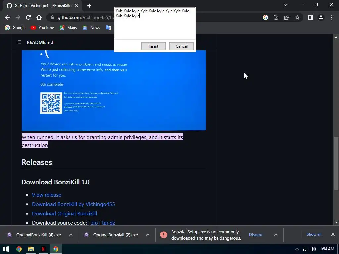Click the Download BonziKill 1.0 heading
This screenshot has width=339, height=254.
coord(56,182)
